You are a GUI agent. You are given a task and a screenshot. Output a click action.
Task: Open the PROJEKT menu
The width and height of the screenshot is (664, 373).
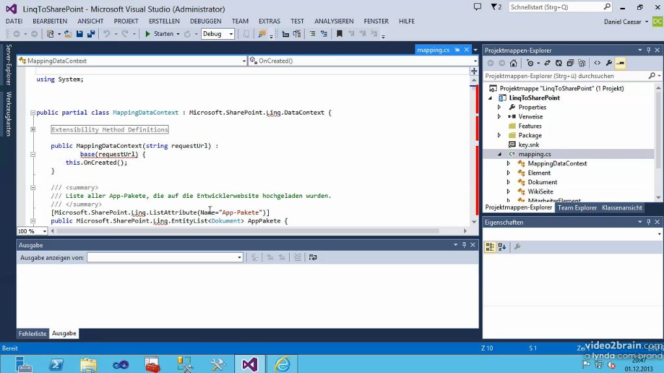(126, 21)
